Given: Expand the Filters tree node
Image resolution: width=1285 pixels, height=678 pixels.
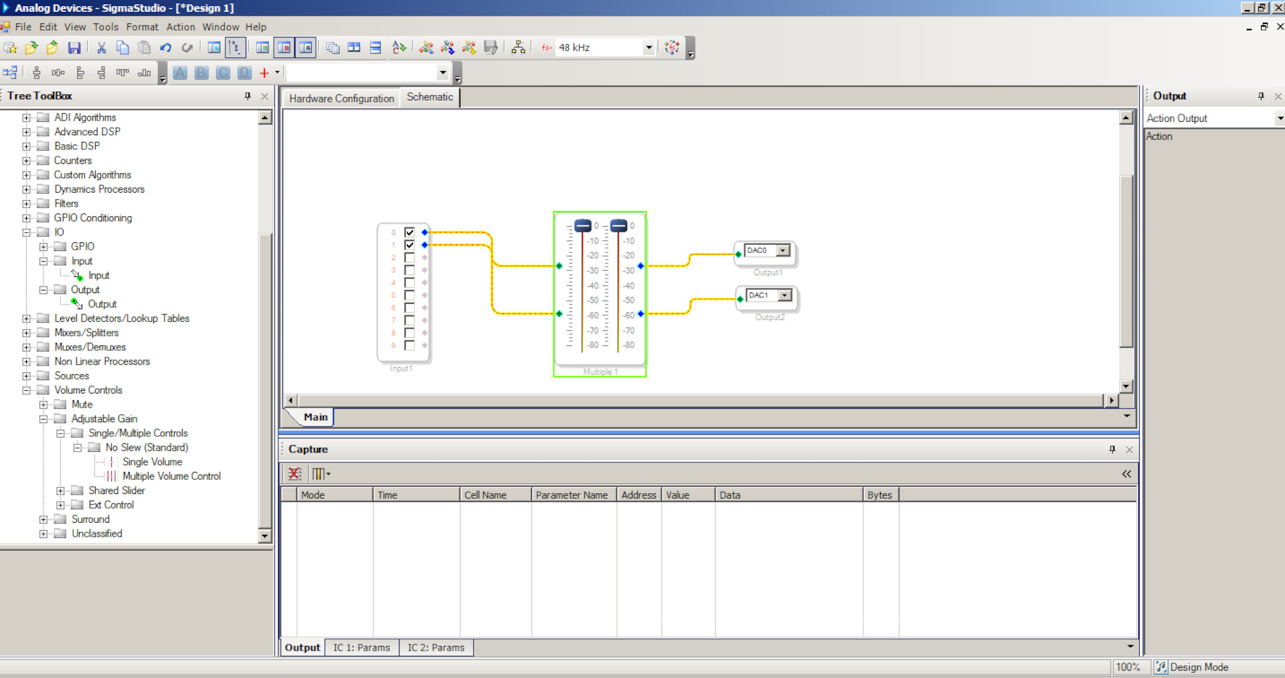Looking at the screenshot, I should pyautogui.click(x=26, y=203).
